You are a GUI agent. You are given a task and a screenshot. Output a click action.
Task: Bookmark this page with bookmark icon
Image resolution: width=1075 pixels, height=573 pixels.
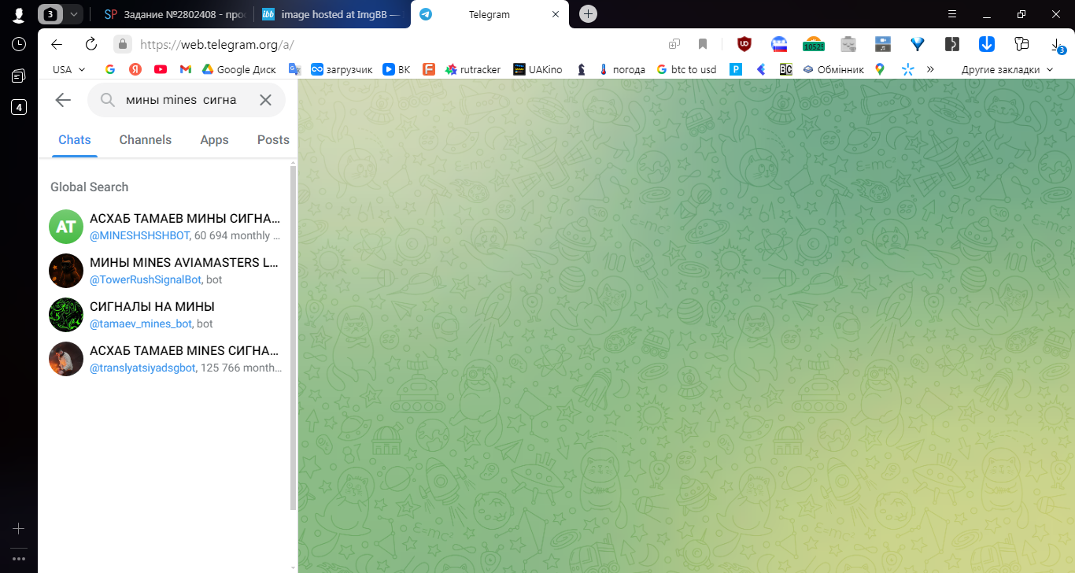tap(703, 44)
